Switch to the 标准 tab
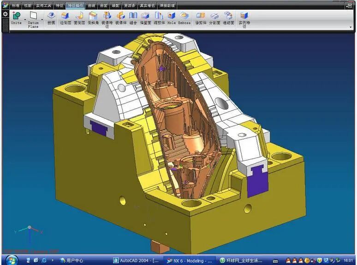 [x=16, y=6]
